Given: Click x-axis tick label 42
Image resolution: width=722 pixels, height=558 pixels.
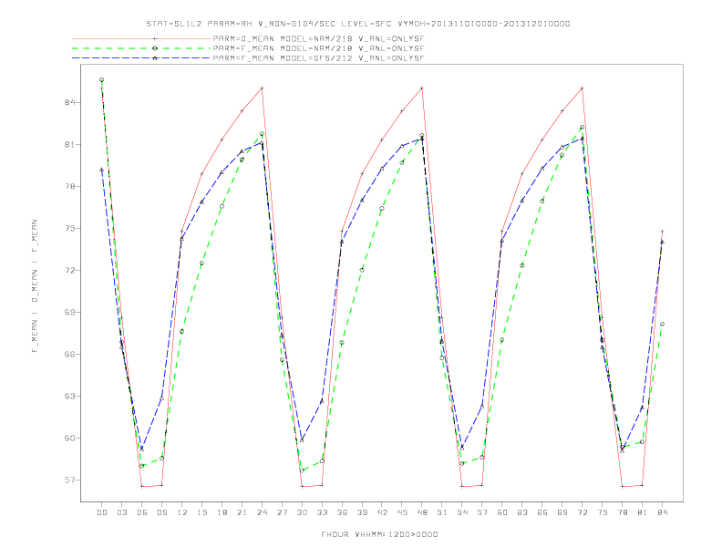Looking at the screenshot, I should [x=382, y=512].
